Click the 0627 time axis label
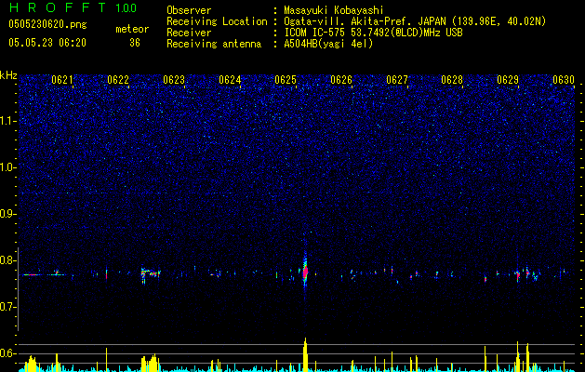The width and height of the screenshot is (585, 372). [397, 80]
